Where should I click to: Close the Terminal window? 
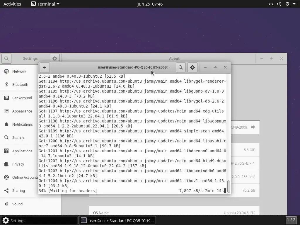coord(225,67)
